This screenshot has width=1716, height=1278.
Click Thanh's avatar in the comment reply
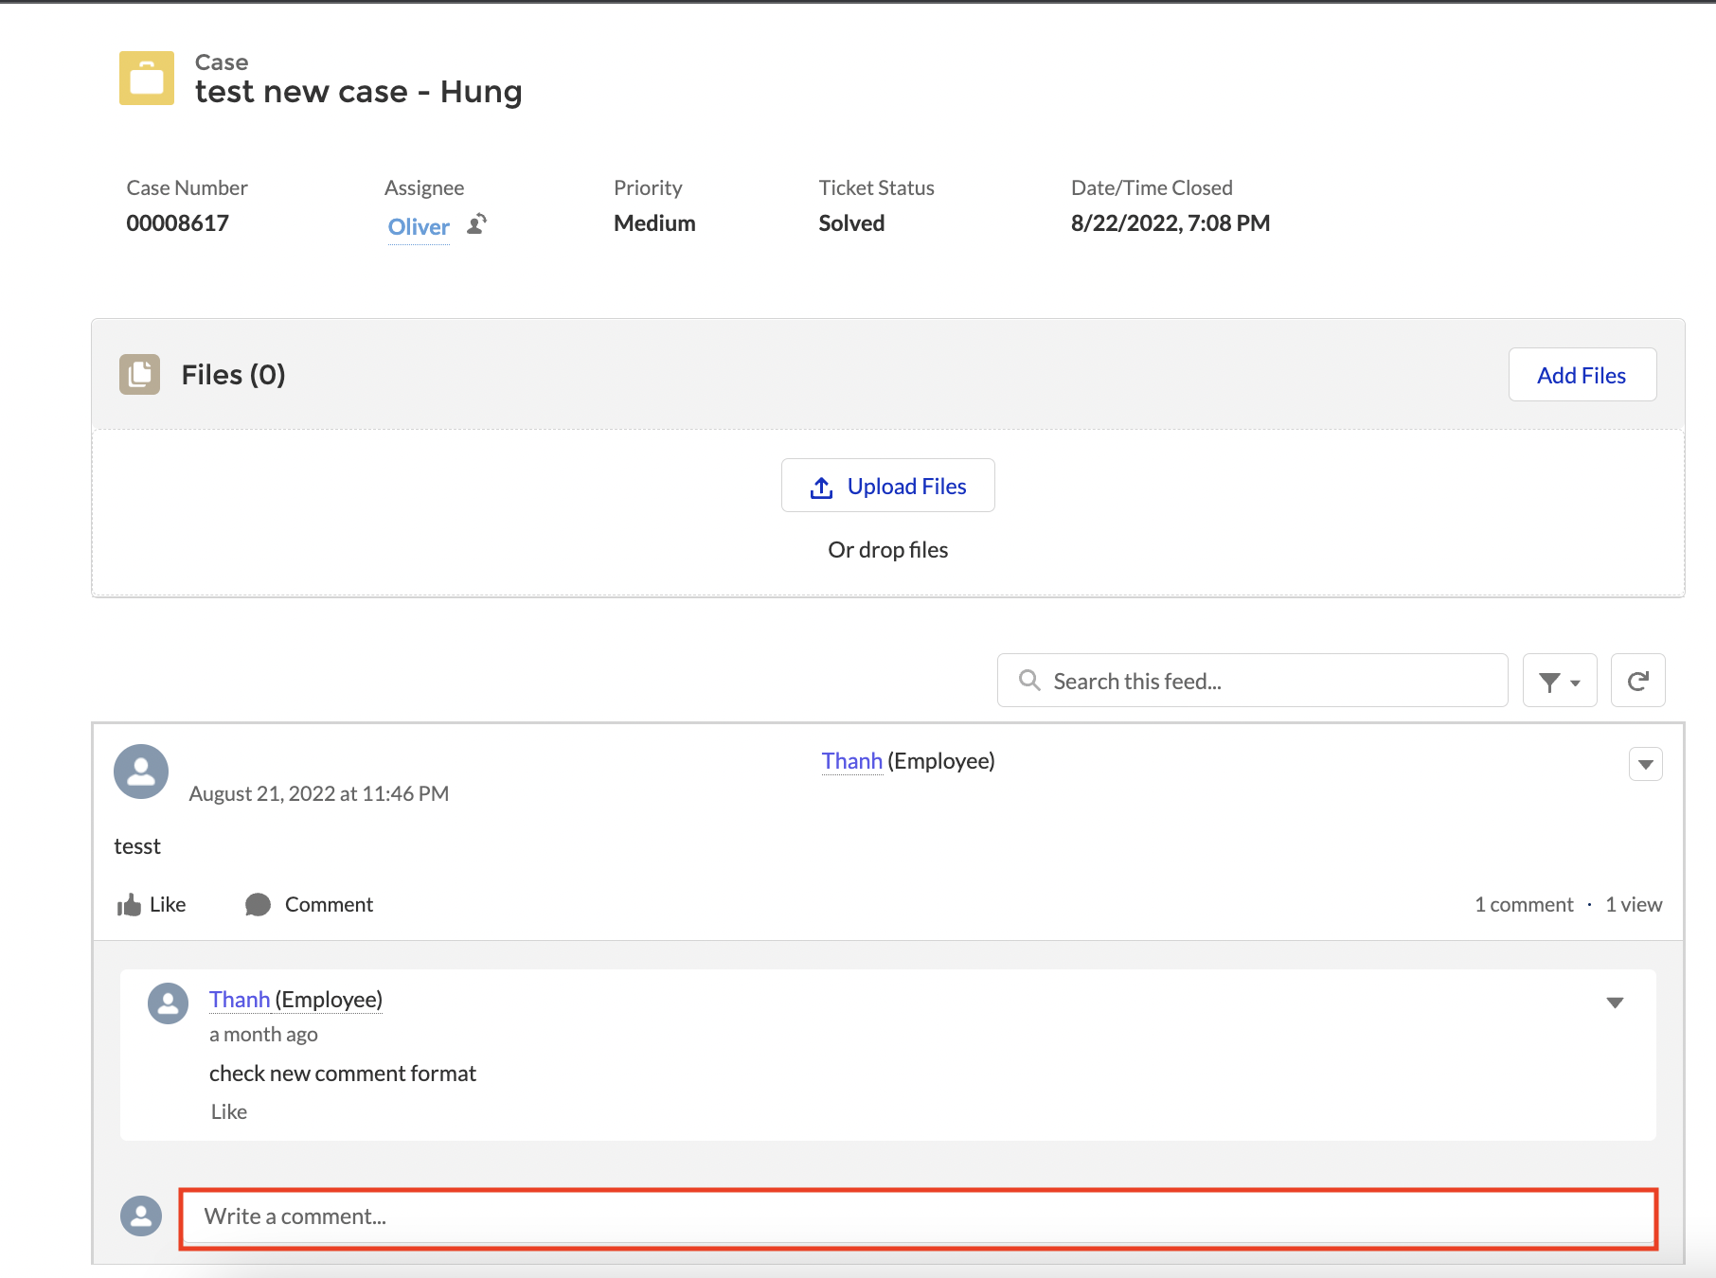pyautogui.click(x=168, y=1003)
